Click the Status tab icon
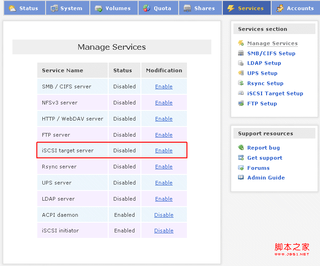Image resolution: width=320 pixels, height=266 pixels. [12, 8]
